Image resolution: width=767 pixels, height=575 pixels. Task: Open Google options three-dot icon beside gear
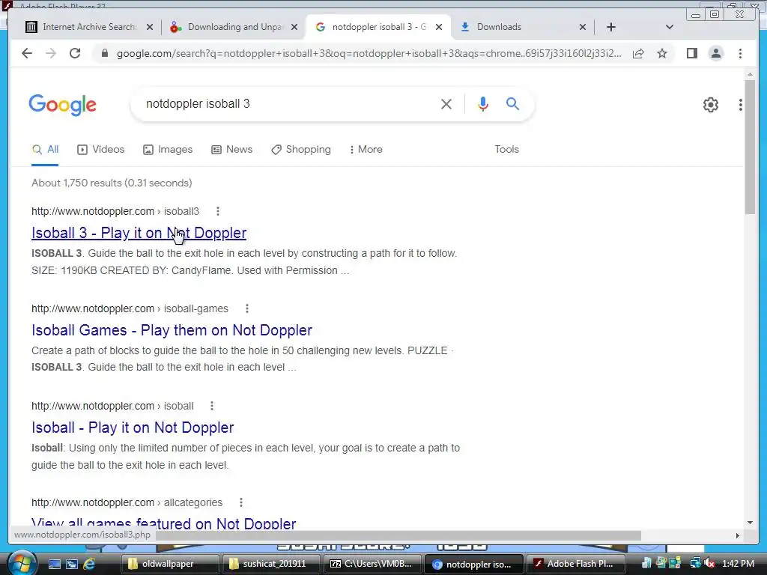[741, 105]
